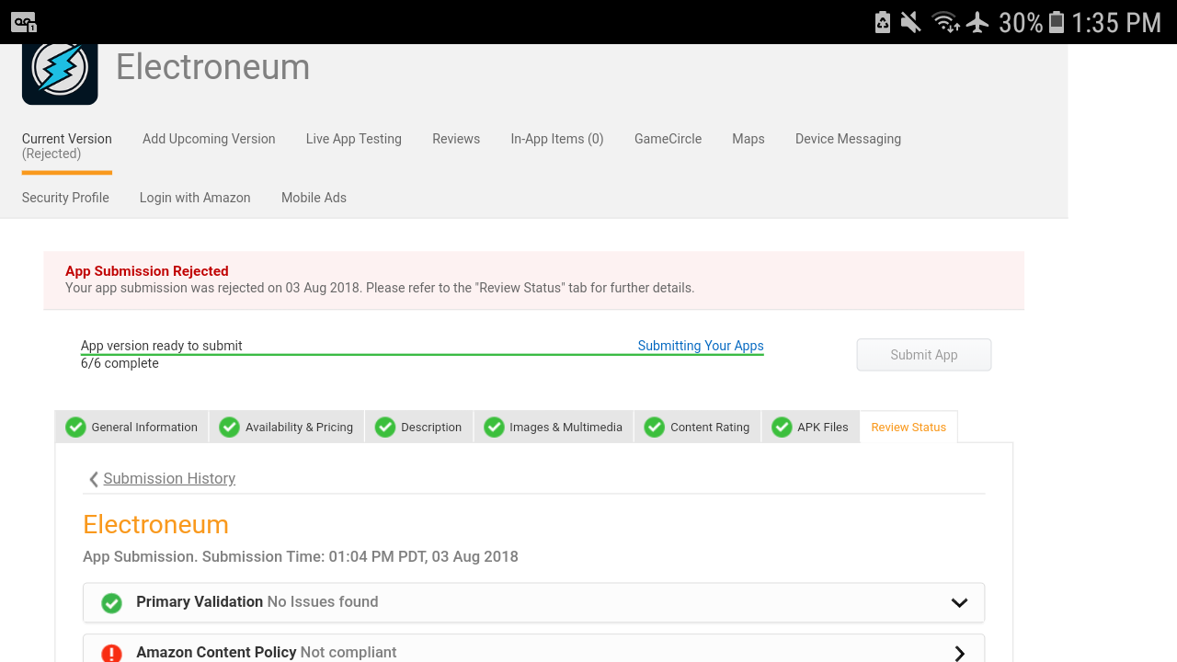Click the 'App version ready to submit' text
Screen dimensions: 1177x662
[x=162, y=346]
